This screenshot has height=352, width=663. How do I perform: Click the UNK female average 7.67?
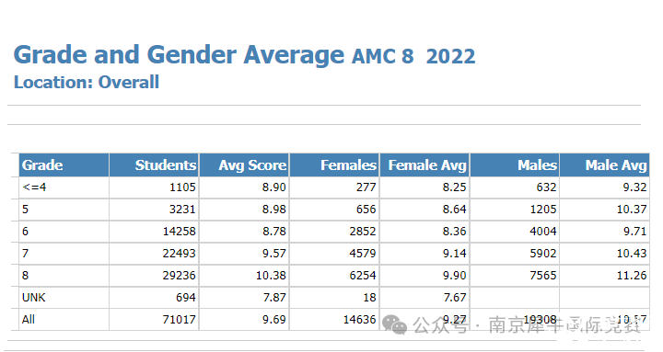coord(455,298)
